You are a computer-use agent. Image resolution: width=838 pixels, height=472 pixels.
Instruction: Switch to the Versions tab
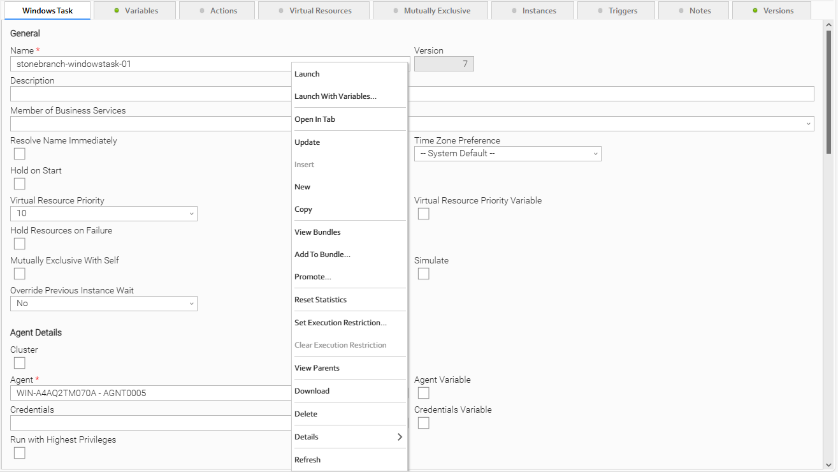tap(772, 11)
